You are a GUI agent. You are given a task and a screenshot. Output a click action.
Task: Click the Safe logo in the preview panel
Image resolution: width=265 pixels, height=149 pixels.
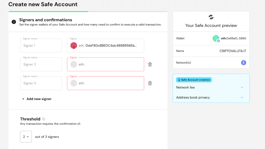211,17
